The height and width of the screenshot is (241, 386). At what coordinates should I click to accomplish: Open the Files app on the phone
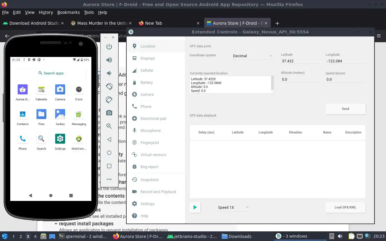pos(41,117)
